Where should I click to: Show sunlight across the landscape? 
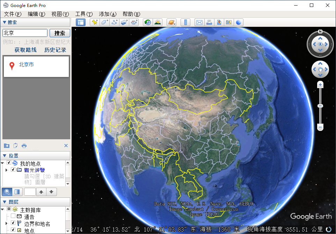(x=158, y=22)
